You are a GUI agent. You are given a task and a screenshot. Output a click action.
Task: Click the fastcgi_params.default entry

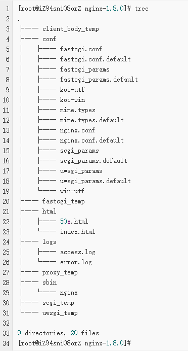point(99,80)
